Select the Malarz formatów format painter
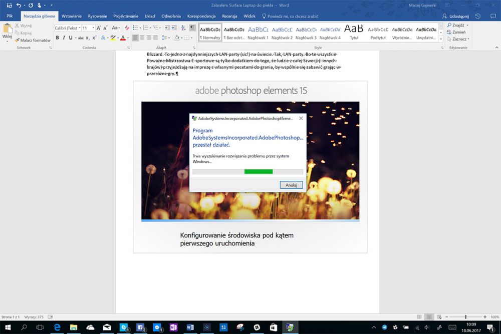 coord(33,40)
